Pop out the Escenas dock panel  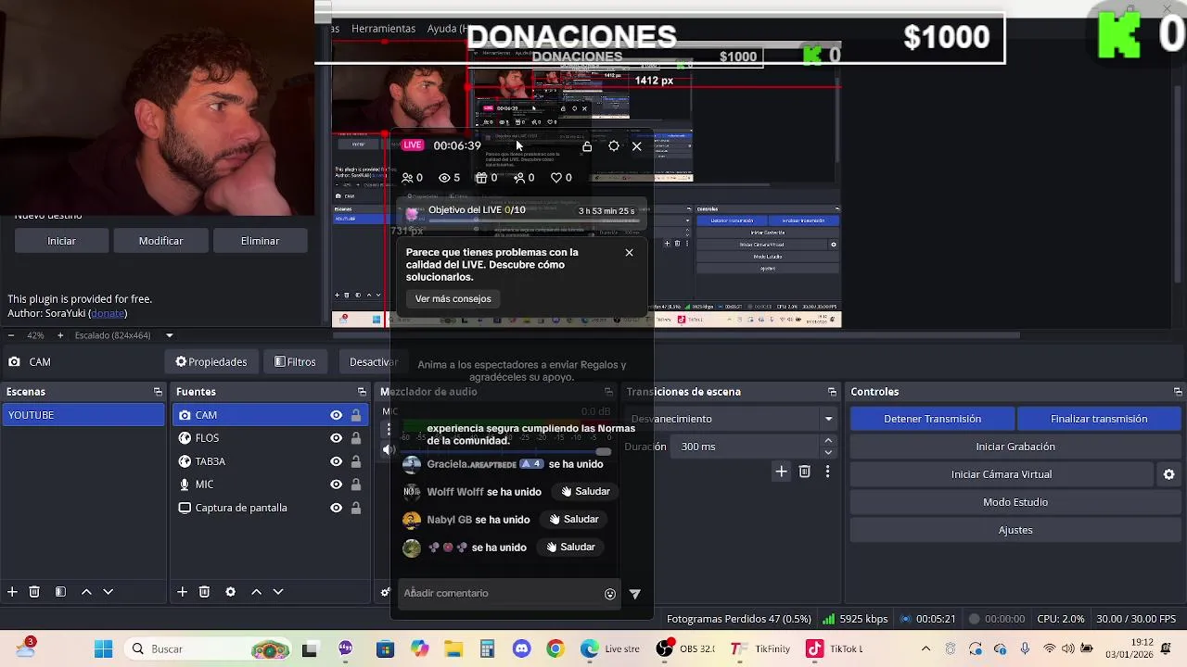158,392
